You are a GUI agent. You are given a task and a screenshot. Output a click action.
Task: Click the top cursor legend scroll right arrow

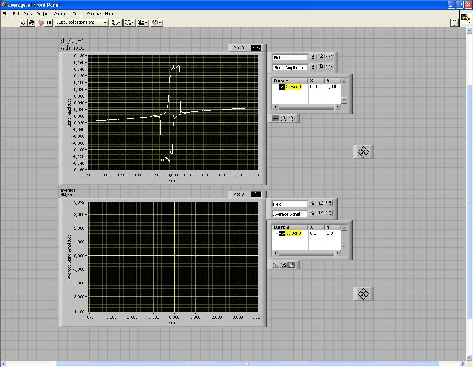coord(337,107)
